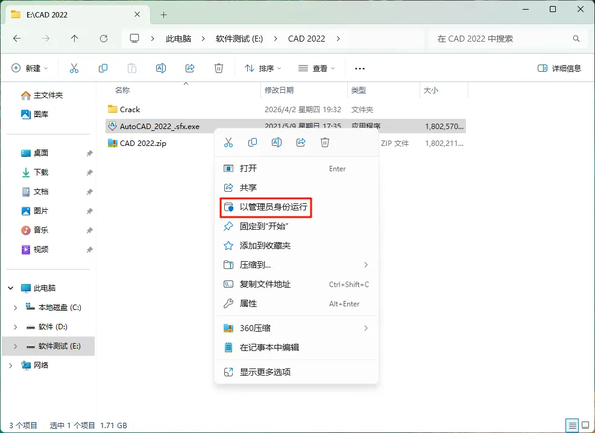Sort by the 名称 column header
This screenshot has height=433, width=595.
click(x=122, y=90)
